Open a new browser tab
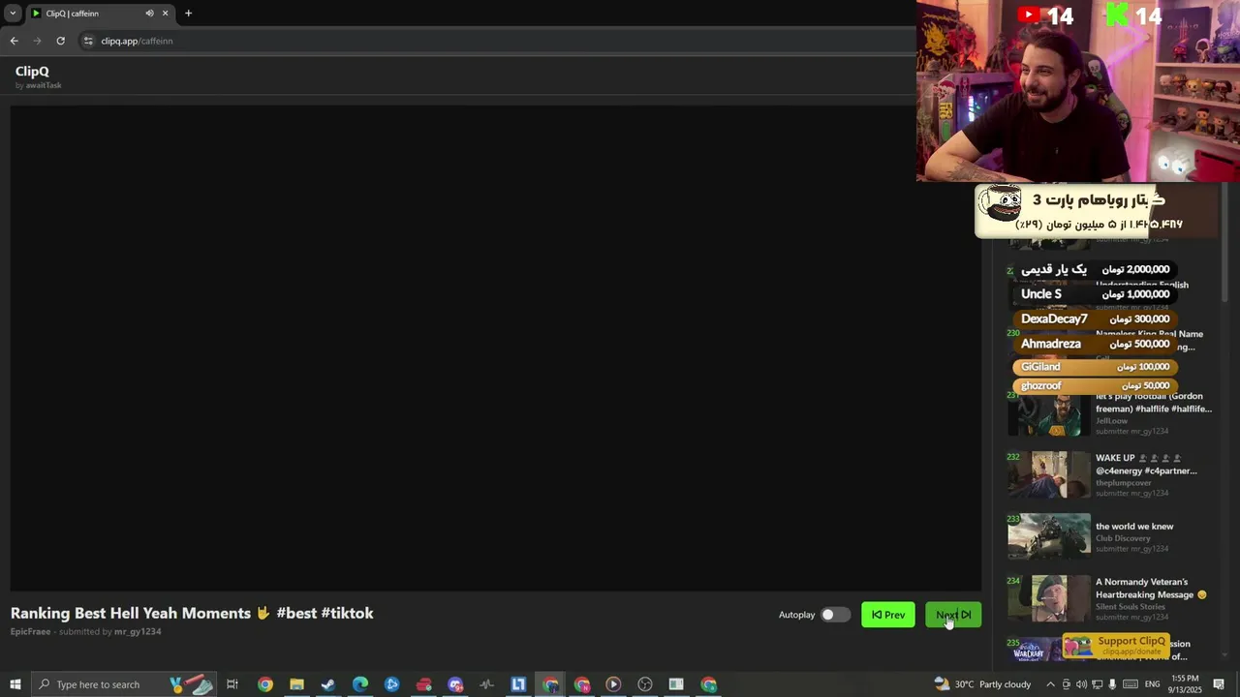This screenshot has width=1240, height=697. point(188,14)
